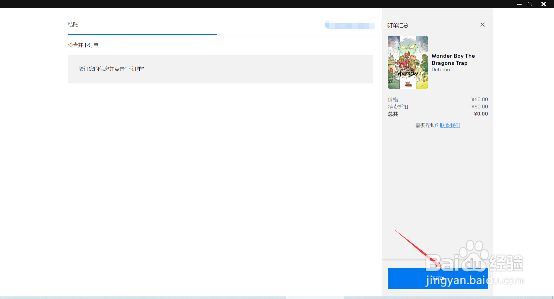Close the checkout window with title bar X

pos(544,4)
